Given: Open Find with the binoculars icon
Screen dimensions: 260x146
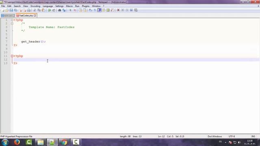Looking at the screenshot, I should (x=60, y=10).
